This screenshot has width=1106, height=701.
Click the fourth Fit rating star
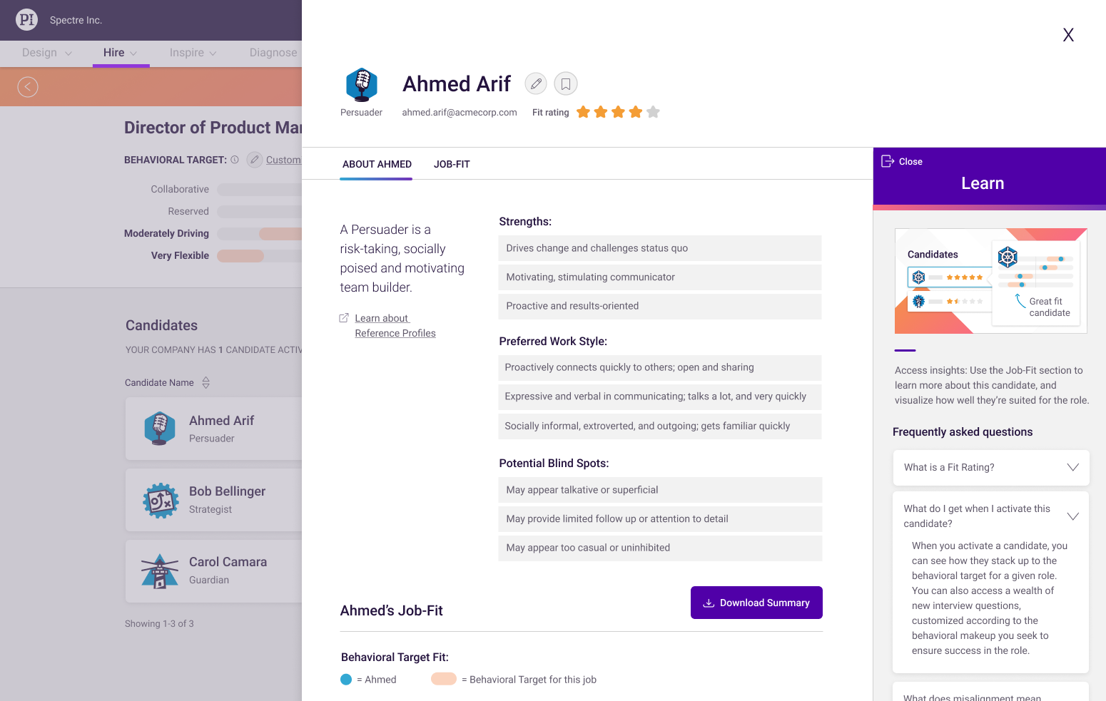coord(635,112)
